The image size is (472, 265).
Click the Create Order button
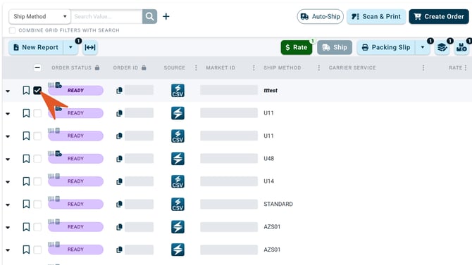tap(439, 17)
